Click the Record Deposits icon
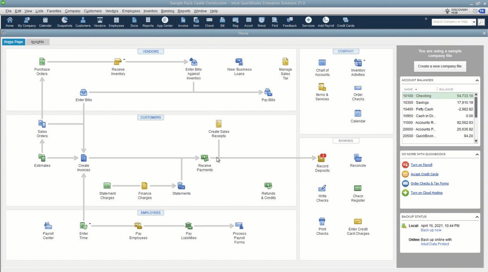This screenshot has height=272, width=488. (x=322, y=158)
